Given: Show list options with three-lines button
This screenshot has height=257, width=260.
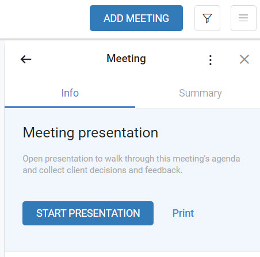Looking at the screenshot, I should coord(243,18).
